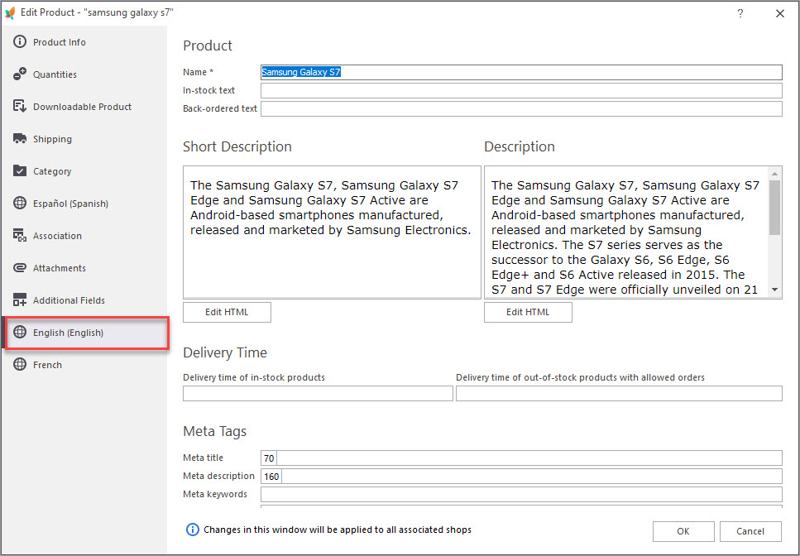Click Edit HTML under Description
This screenshot has width=800, height=556.
[x=528, y=312]
